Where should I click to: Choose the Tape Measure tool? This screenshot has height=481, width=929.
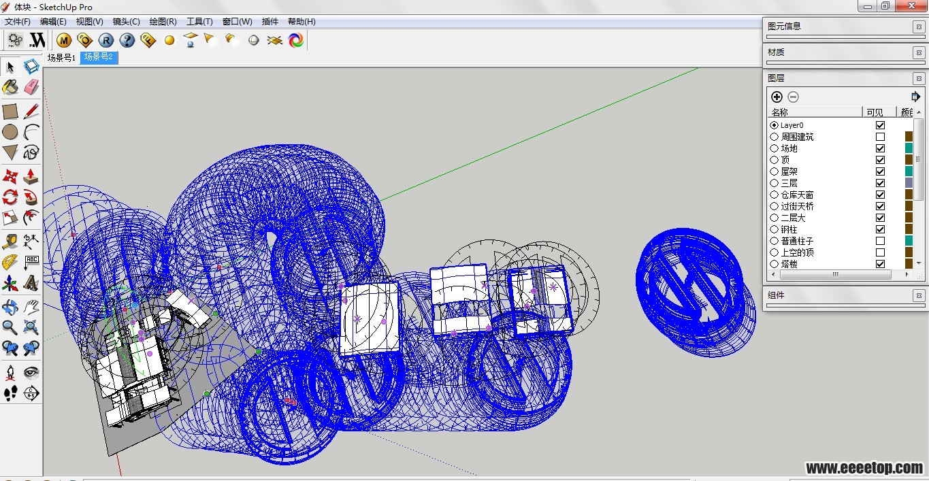(x=10, y=242)
